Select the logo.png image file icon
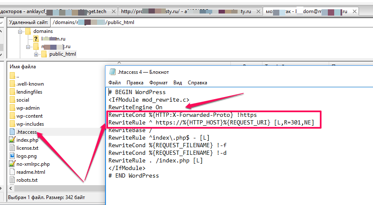 12,156
